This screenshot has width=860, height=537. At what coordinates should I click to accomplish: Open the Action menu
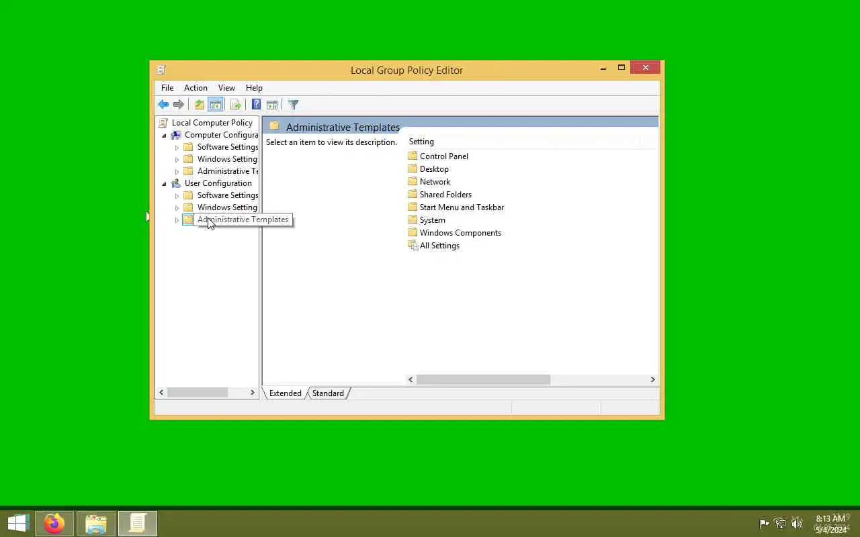tap(196, 88)
